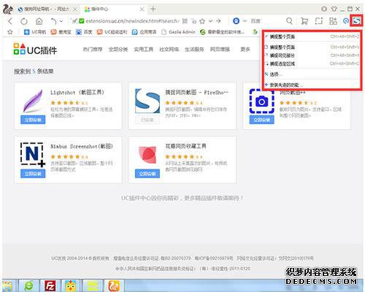Click the 已安装 button under FireShot
The width and height of the screenshot is (365, 292).
pyautogui.click(x=147, y=120)
